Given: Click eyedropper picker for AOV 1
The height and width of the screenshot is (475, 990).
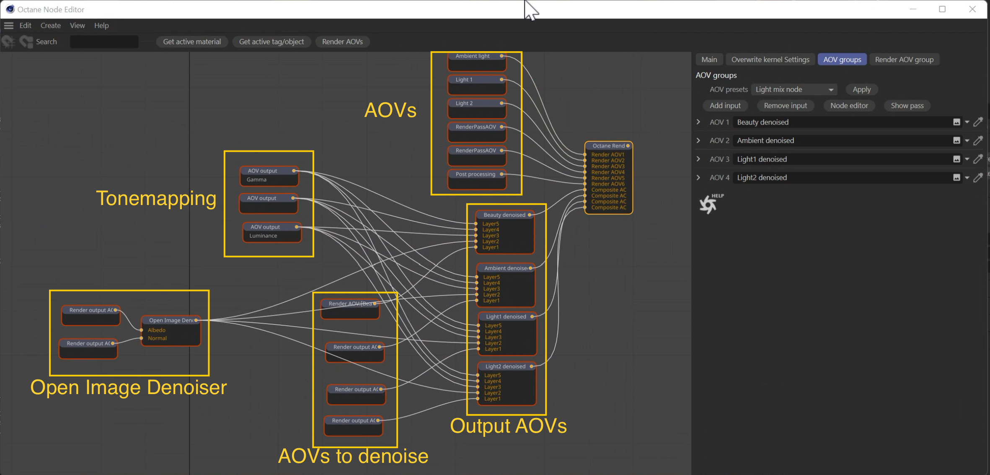Looking at the screenshot, I should click(x=978, y=122).
